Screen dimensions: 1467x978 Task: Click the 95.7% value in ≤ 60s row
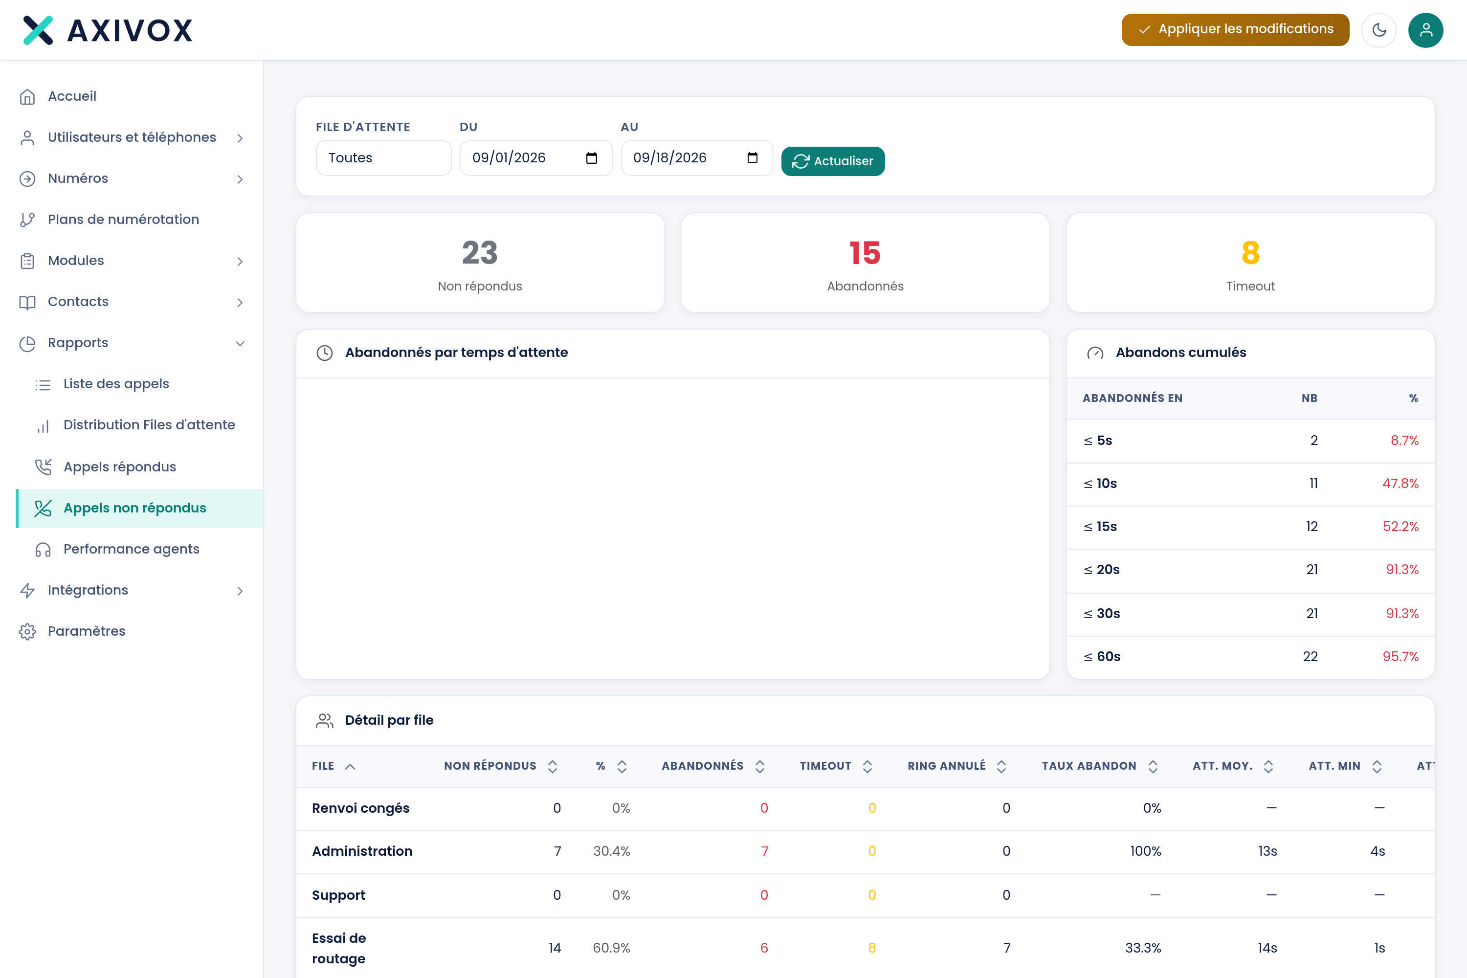(1400, 656)
